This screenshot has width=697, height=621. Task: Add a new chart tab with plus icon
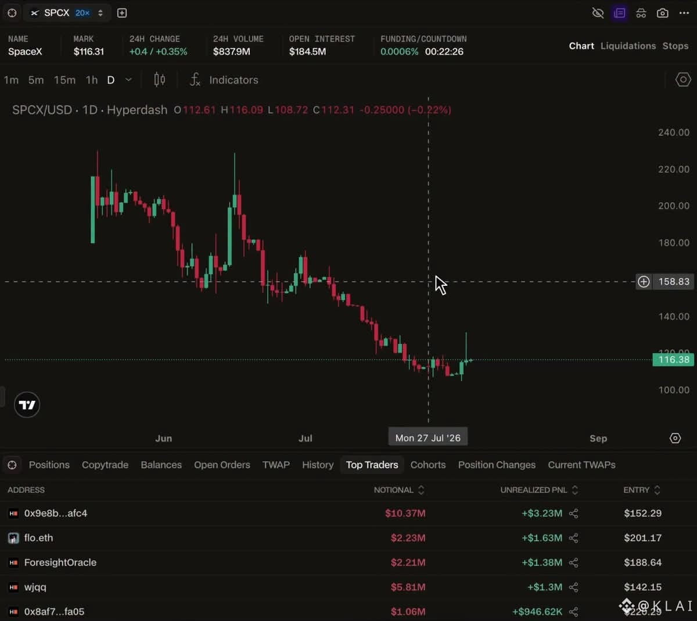coord(122,13)
